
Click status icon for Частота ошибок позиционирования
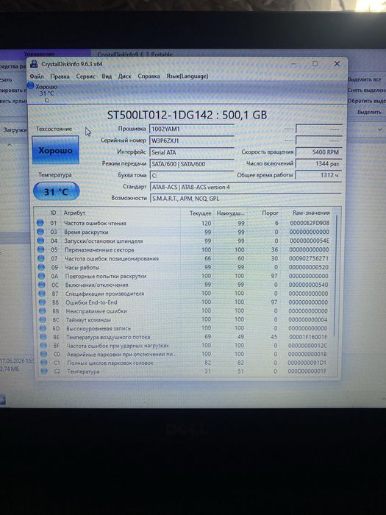(40, 258)
